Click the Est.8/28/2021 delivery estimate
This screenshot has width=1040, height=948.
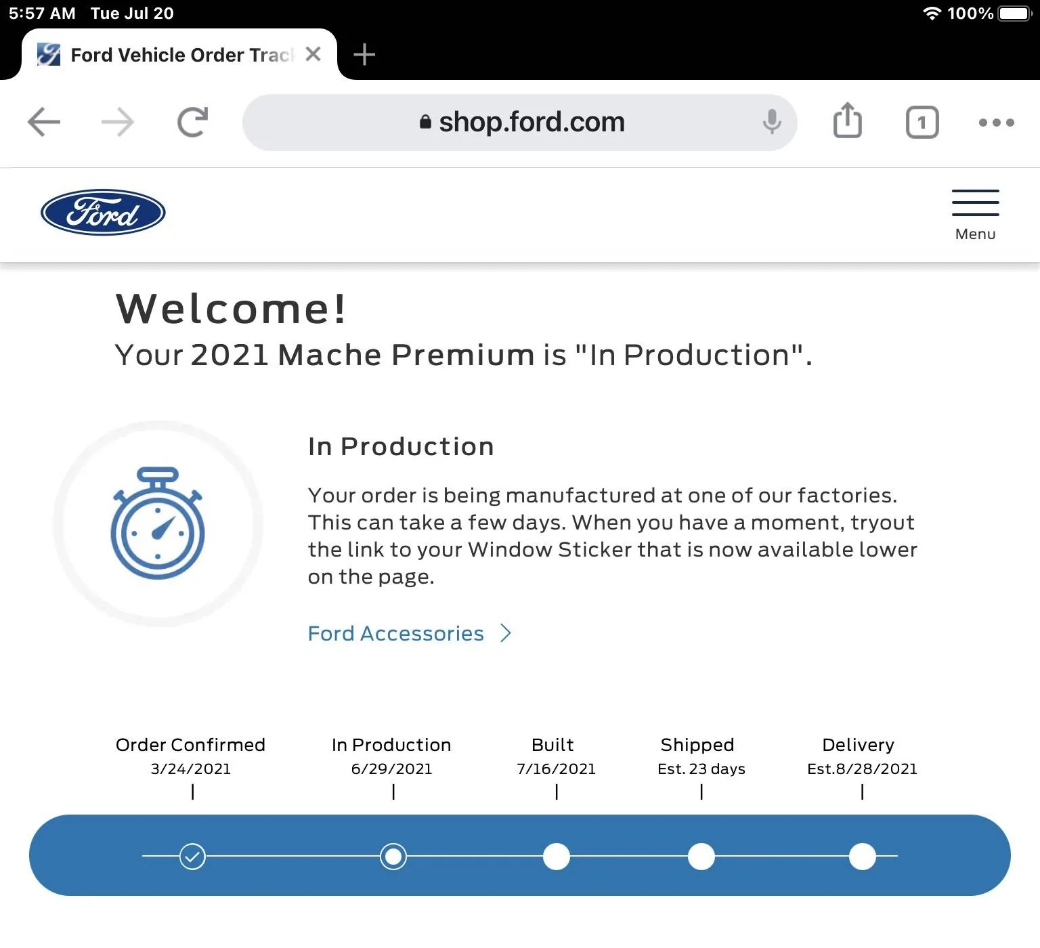point(862,769)
